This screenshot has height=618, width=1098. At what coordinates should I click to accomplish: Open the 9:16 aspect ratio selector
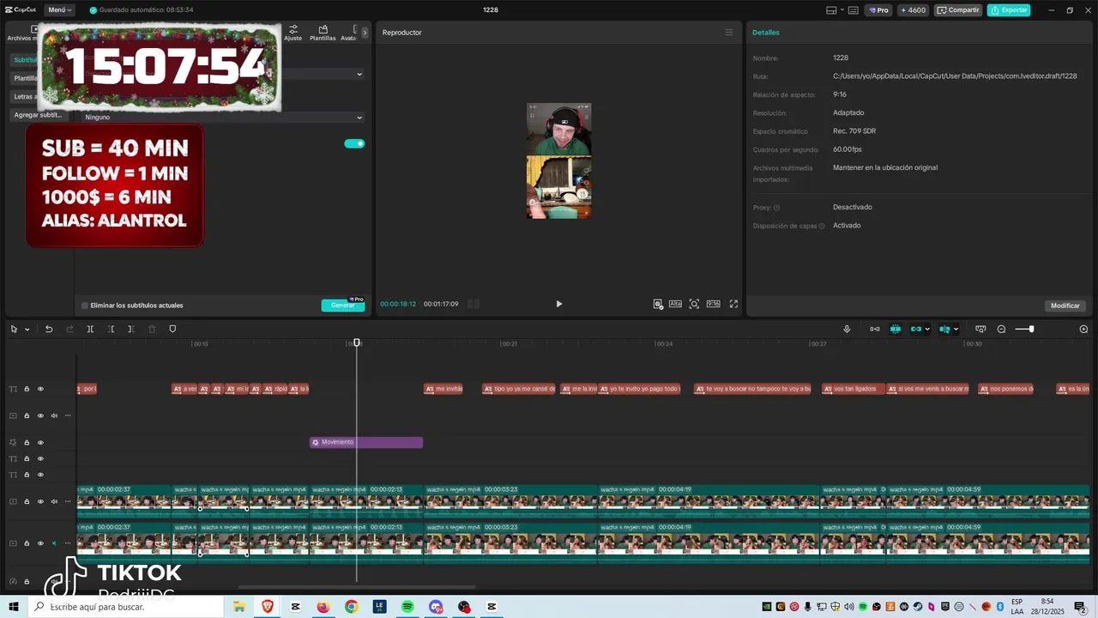[713, 304]
